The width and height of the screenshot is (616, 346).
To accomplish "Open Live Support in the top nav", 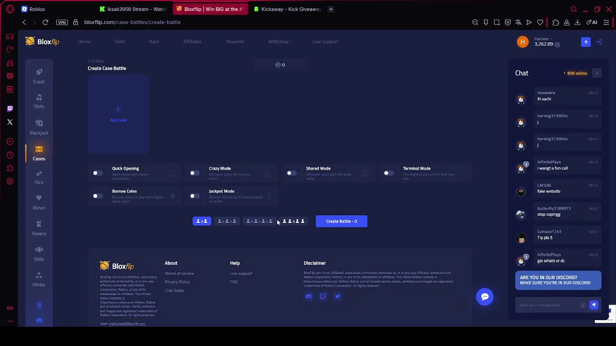I will click(x=325, y=42).
